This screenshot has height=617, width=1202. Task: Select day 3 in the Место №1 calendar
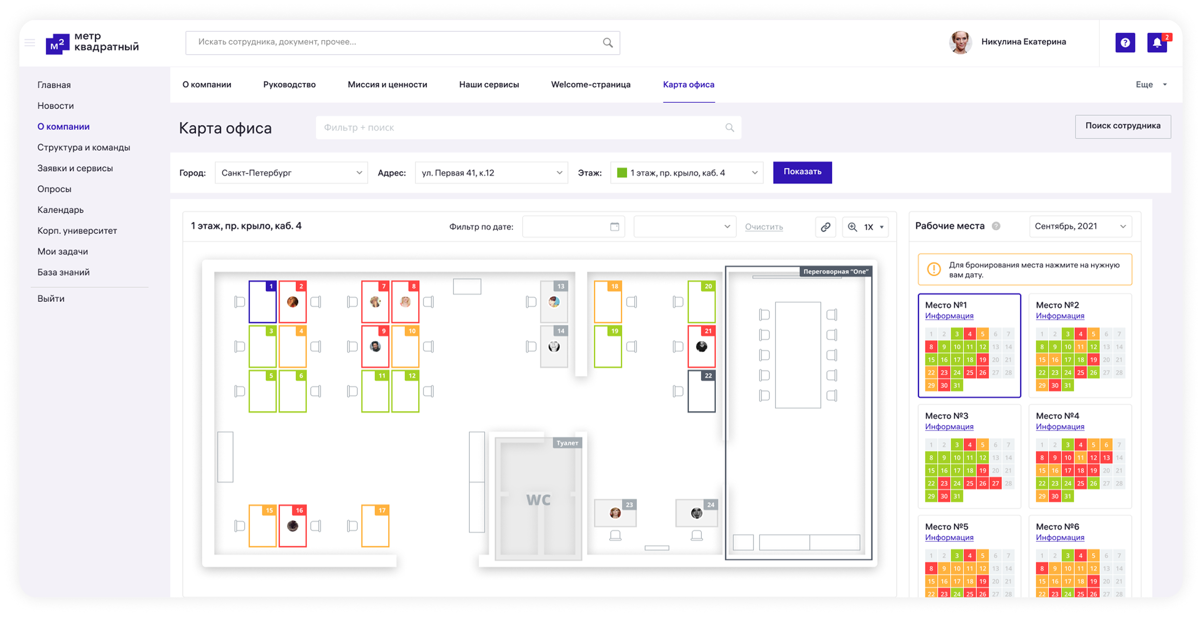957,334
